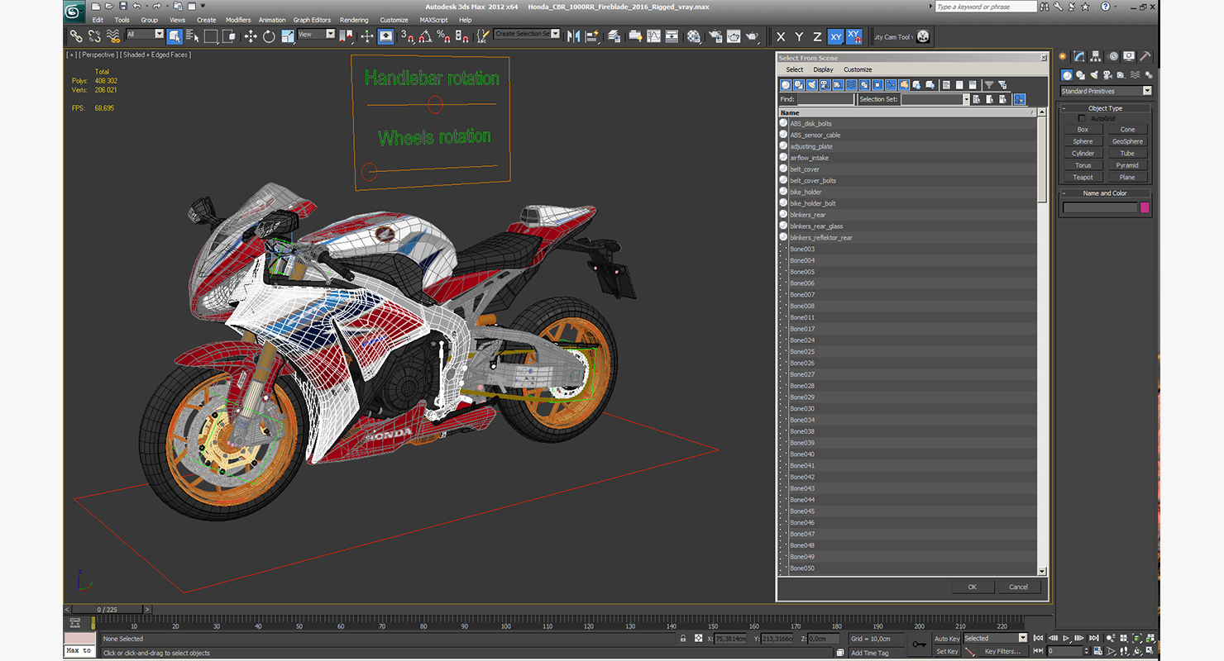The width and height of the screenshot is (1224, 661).
Task: Click the Rendered Frame Window icon
Action: pyautogui.click(x=733, y=36)
